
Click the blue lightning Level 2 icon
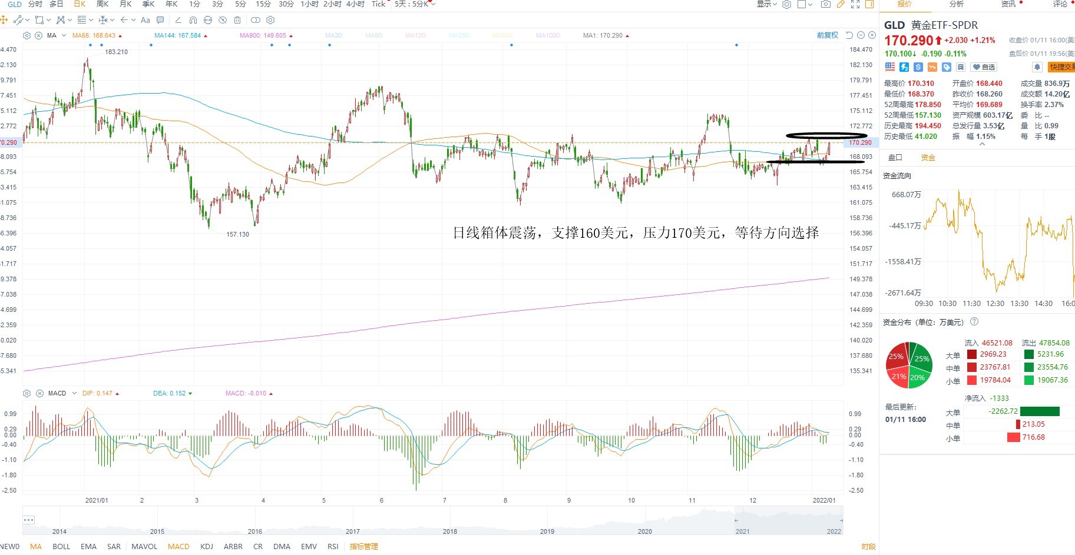pyautogui.click(x=904, y=67)
